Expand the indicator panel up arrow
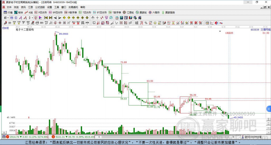 coord(4,132)
